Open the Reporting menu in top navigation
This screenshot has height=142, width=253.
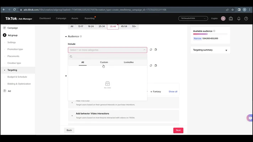click(90, 18)
